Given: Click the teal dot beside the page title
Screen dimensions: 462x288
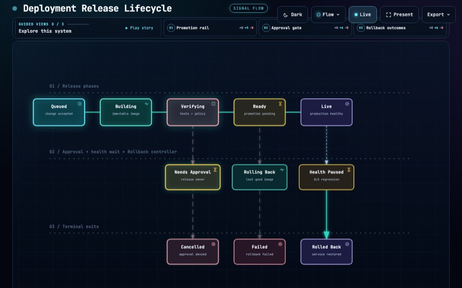Looking at the screenshot, I should pos(15,9).
